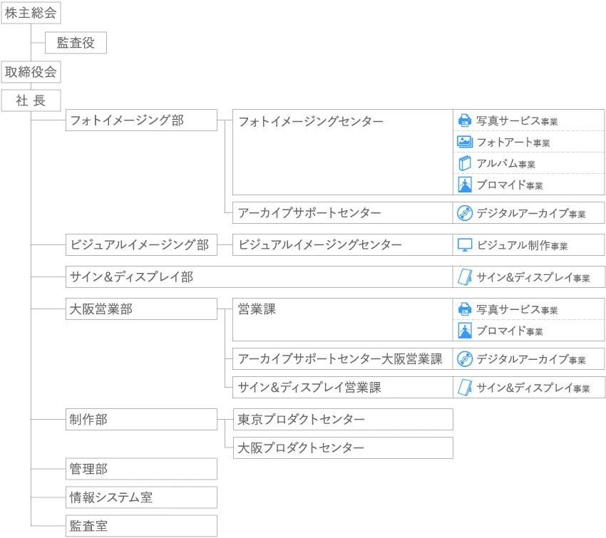Image resolution: width=606 pixels, height=538 pixels.
Task: Click the サイン&ディスプレイ営業課 label
Action: click(309, 388)
